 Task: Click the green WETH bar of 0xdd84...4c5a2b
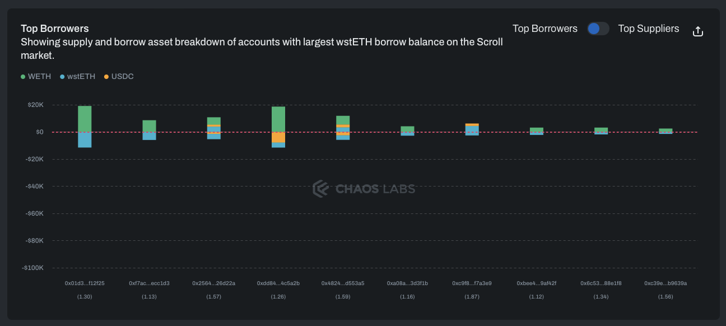278,119
